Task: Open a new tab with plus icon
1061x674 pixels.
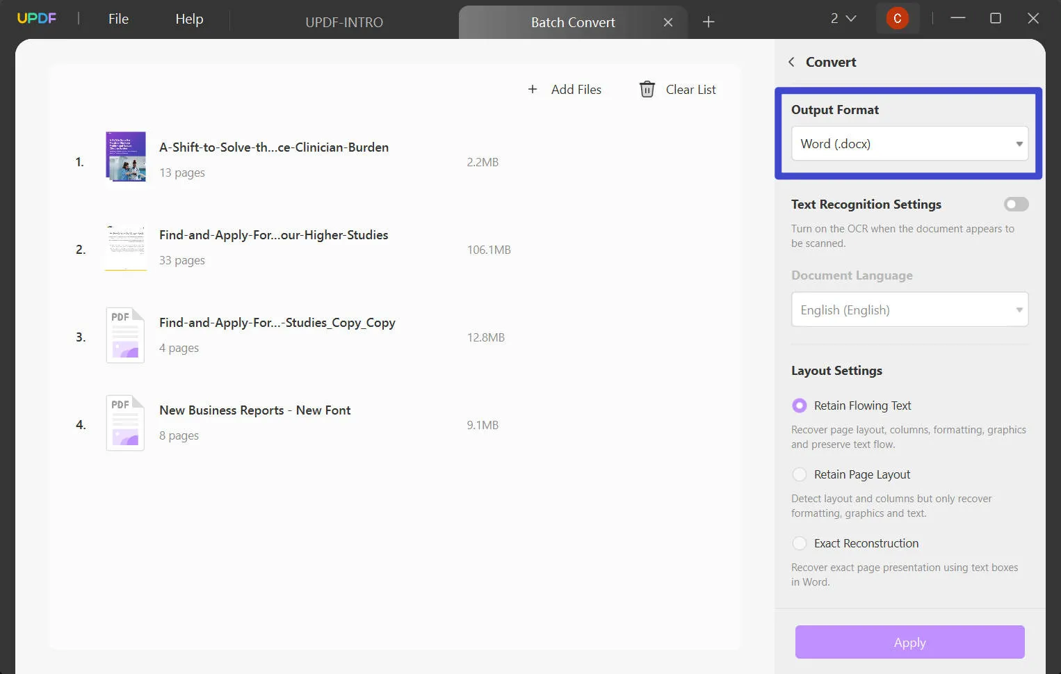Action: click(x=708, y=22)
